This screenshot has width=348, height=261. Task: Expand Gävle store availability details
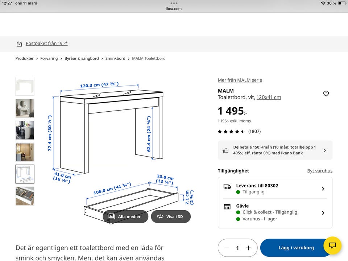point(275,213)
